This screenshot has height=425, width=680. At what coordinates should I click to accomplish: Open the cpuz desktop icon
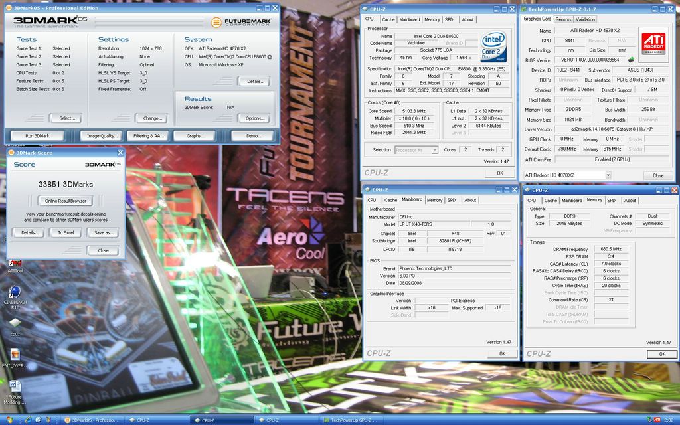[15, 327]
